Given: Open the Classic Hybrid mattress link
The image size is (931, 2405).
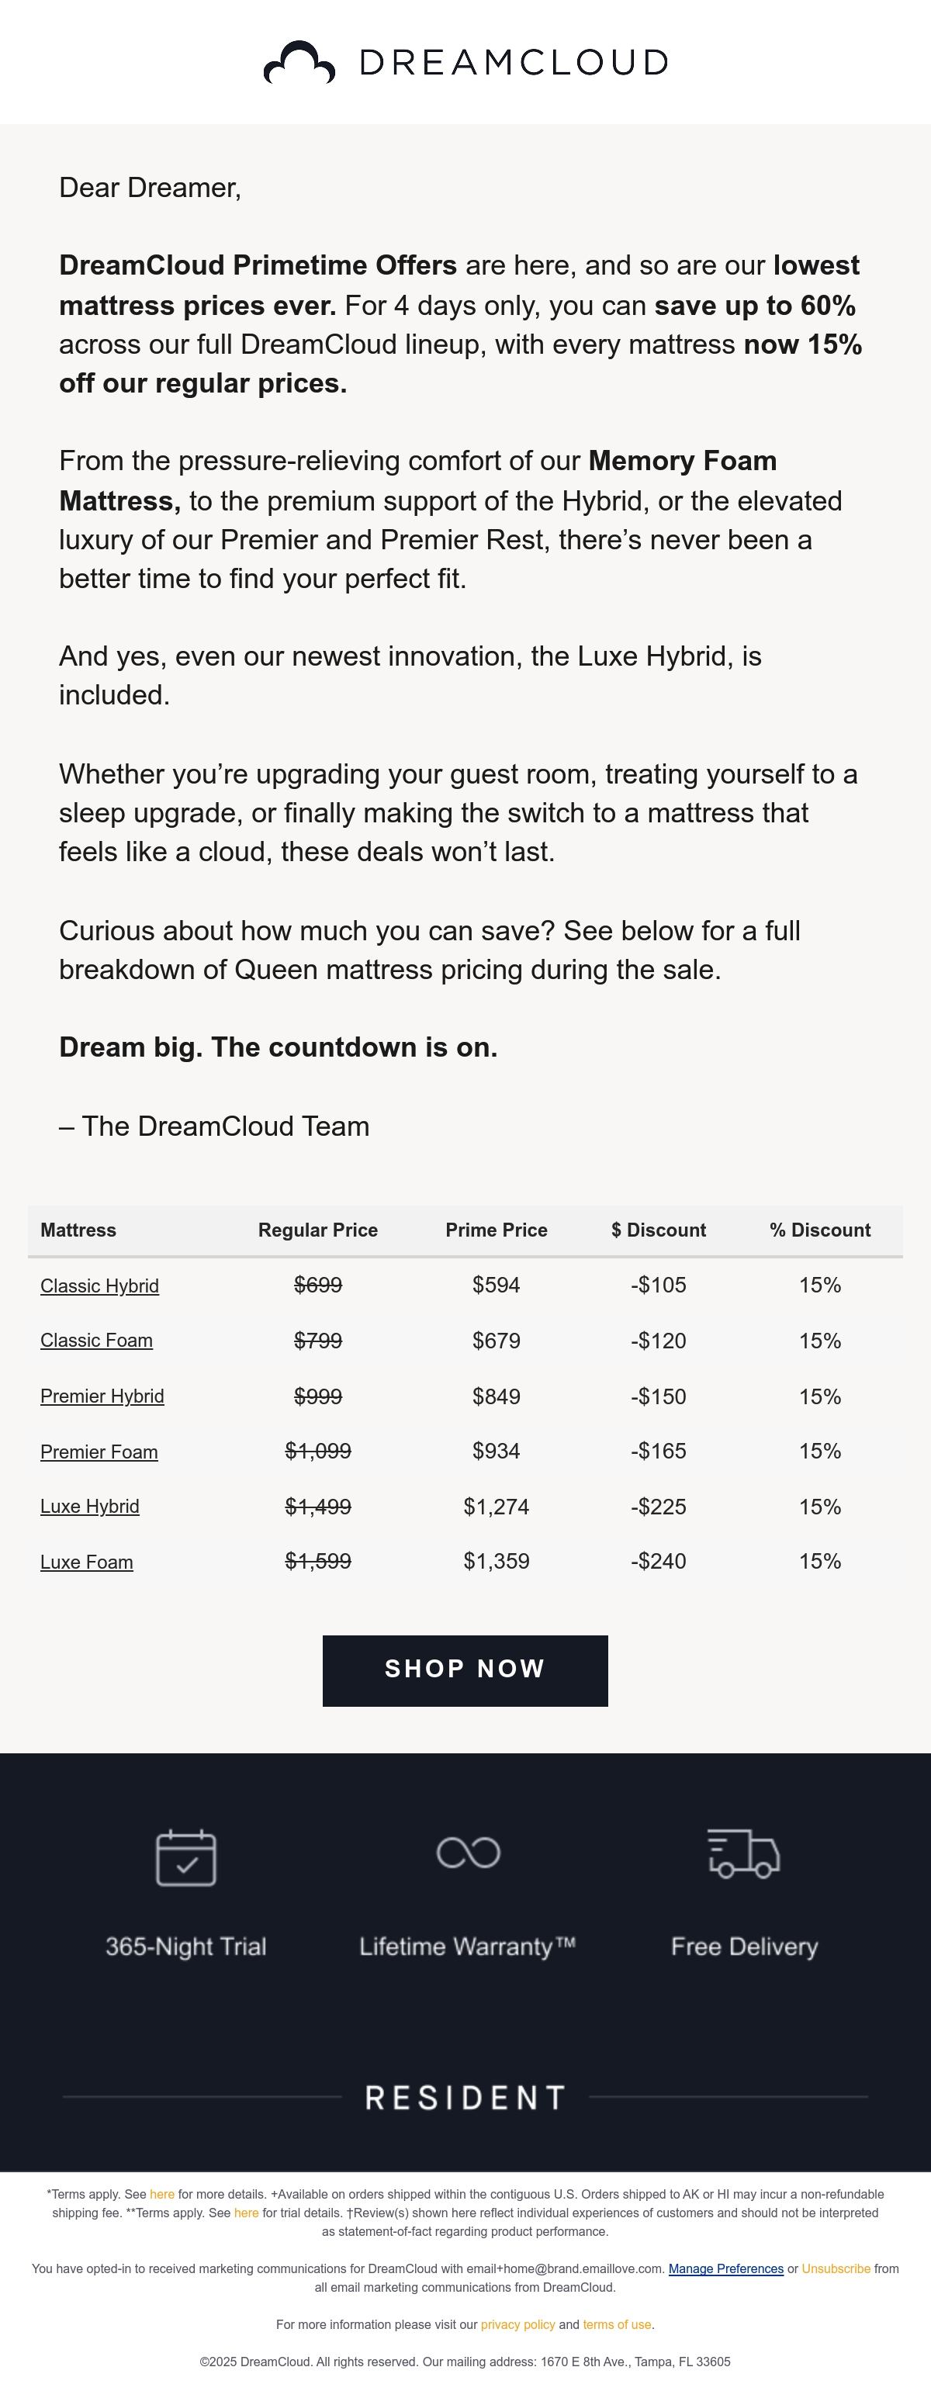Looking at the screenshot, I should click(99, 1286).
